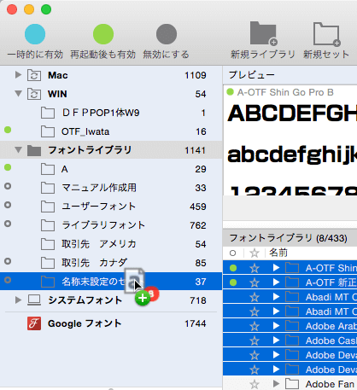The image size is (357, 390).
Task: Star the Adobe Casl font family
Action: coord(255,341)
